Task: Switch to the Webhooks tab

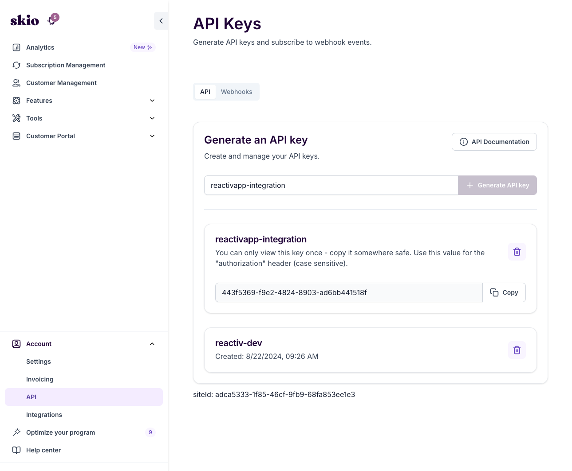Action: click(236, 92)
